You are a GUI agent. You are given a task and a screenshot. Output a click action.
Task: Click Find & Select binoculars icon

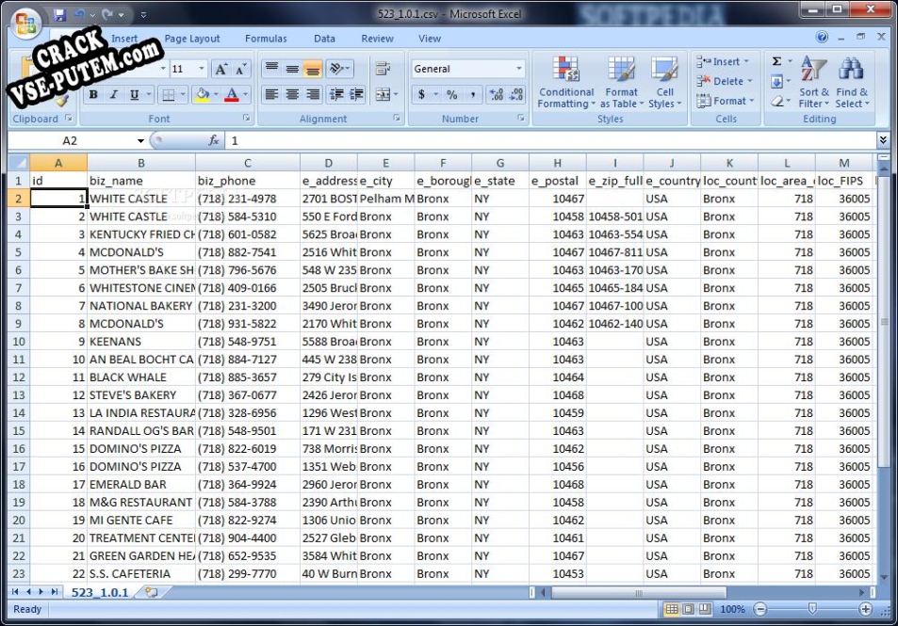(x=851, y=70)
